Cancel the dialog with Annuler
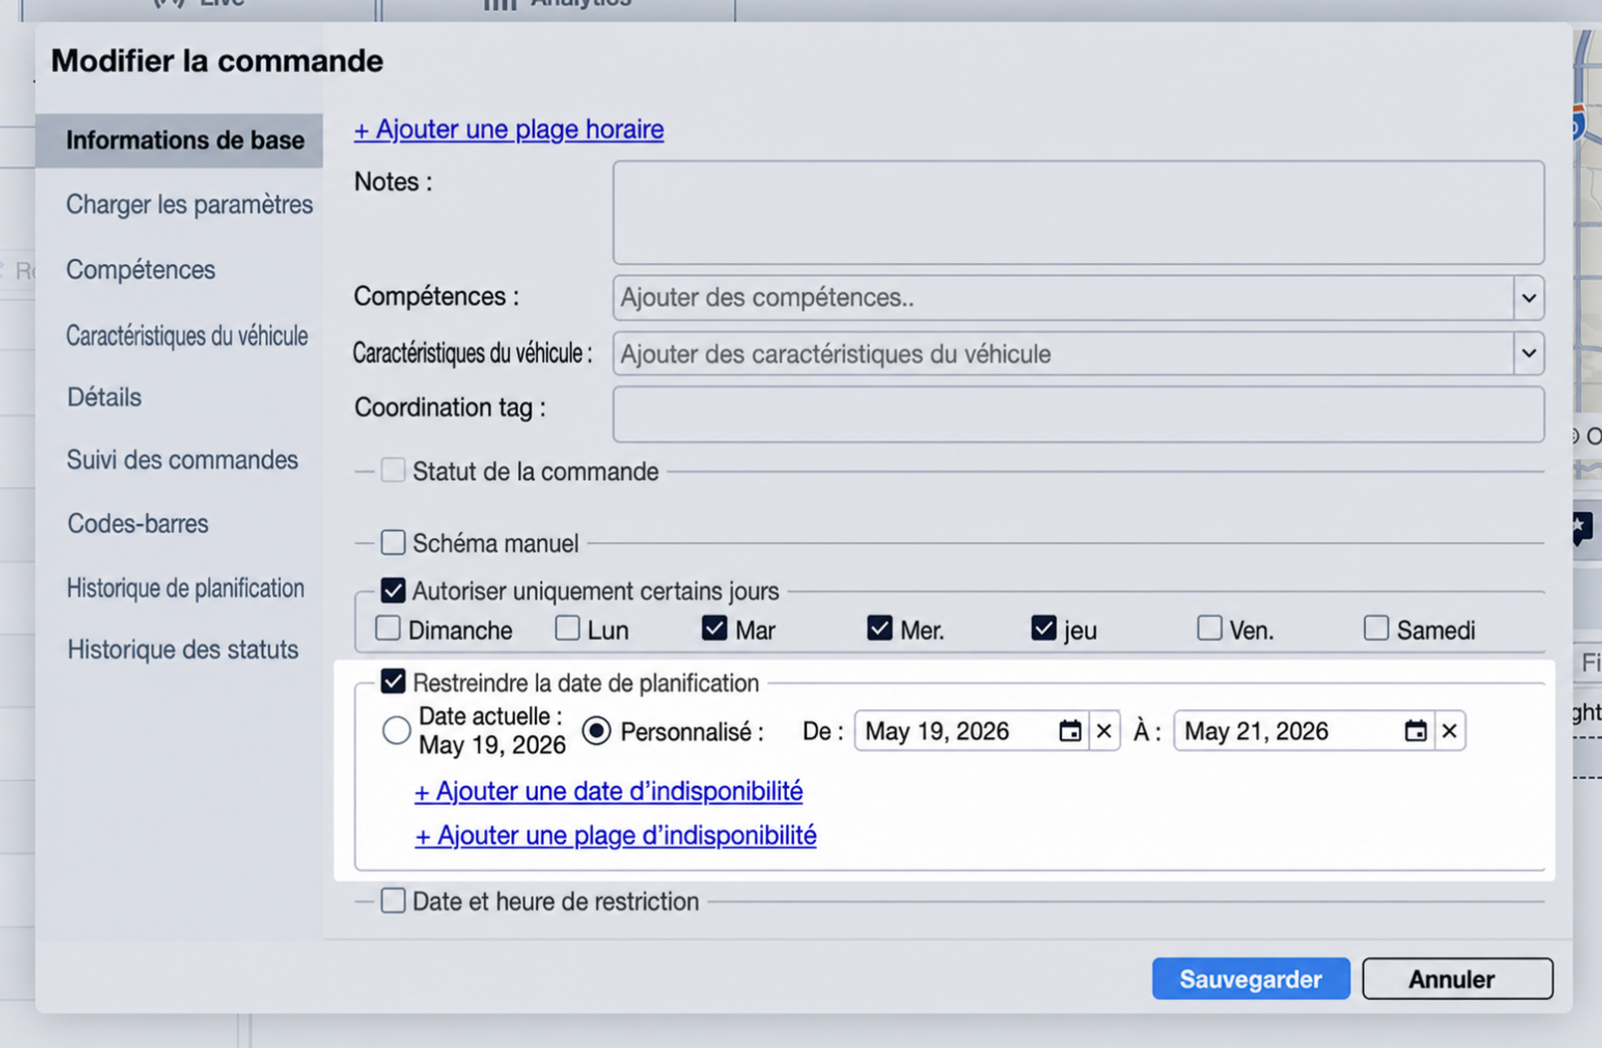This screenshot has width=1602, height=1048. click(1458, 978)
